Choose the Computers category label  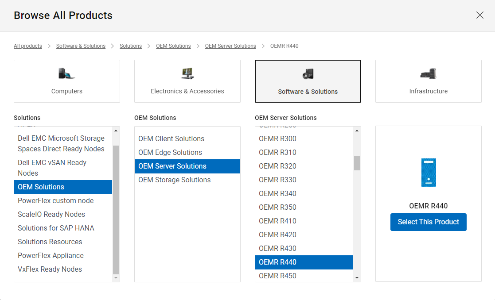tap(66, 91)
